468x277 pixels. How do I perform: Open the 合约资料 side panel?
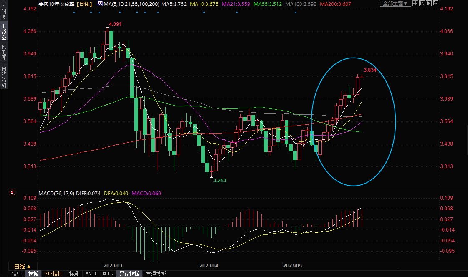pos(4,77)
